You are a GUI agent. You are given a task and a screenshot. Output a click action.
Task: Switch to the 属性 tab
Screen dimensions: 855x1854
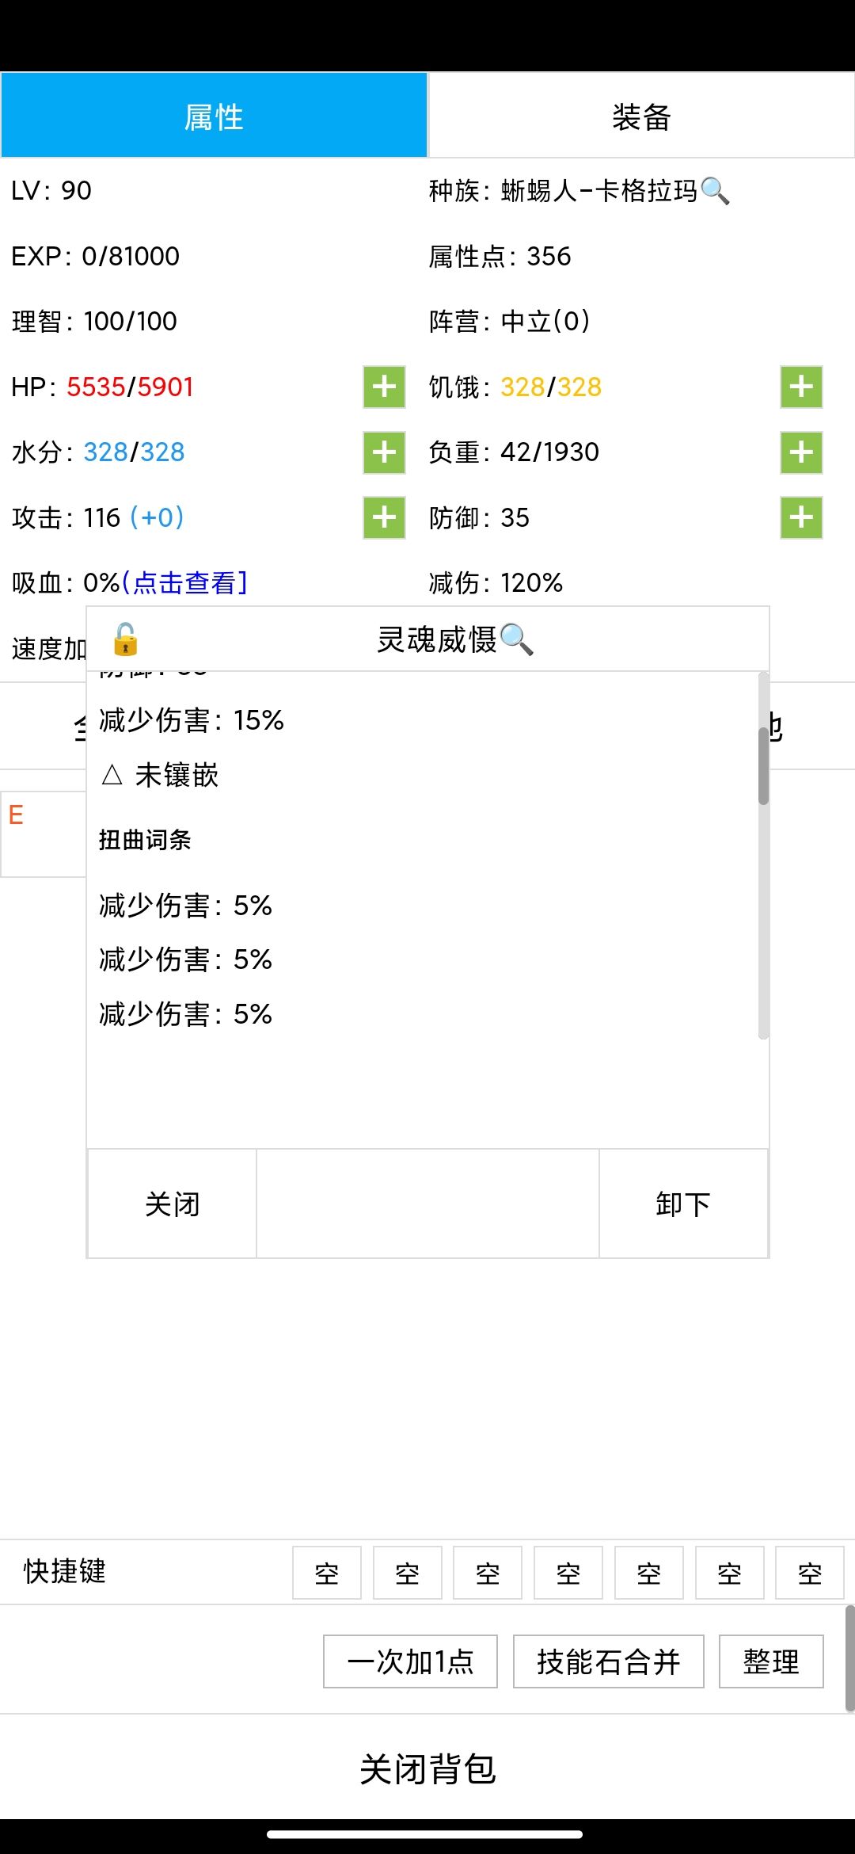[x=214, y=116]
